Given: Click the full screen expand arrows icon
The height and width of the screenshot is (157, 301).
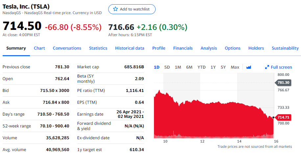Looking at the screenshot, I should click(267, 67).
